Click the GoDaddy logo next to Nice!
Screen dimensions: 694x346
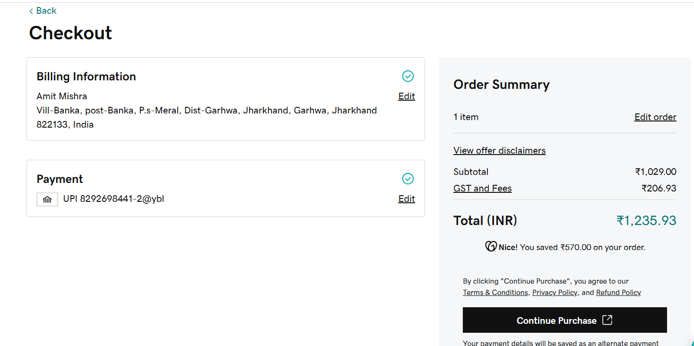pyautogui.click(x=491, y=246)
